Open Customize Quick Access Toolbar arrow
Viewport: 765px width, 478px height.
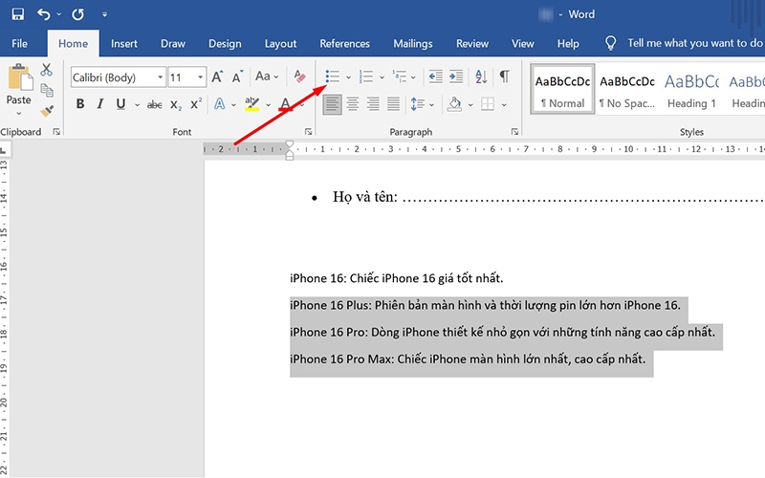coord(104,14)
